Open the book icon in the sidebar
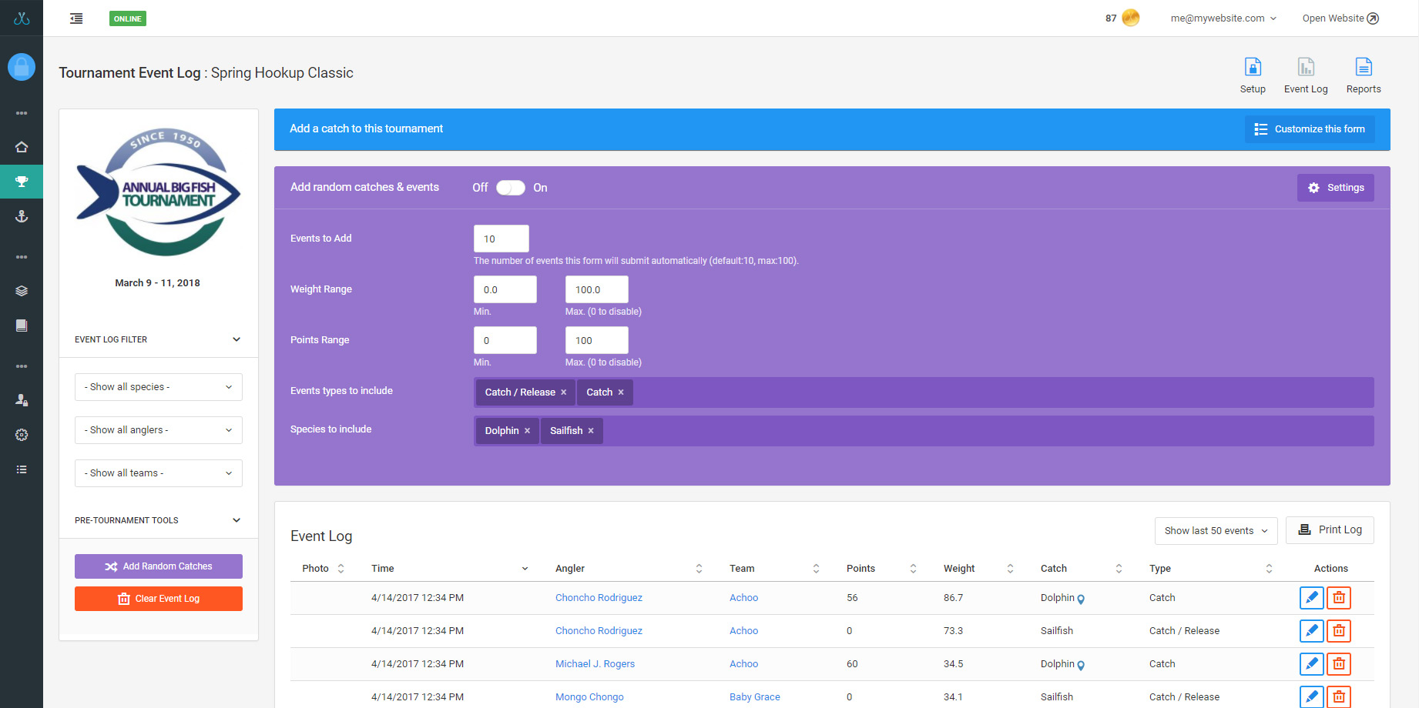Viewport: 1419px width, 708px height. [22, 326]
